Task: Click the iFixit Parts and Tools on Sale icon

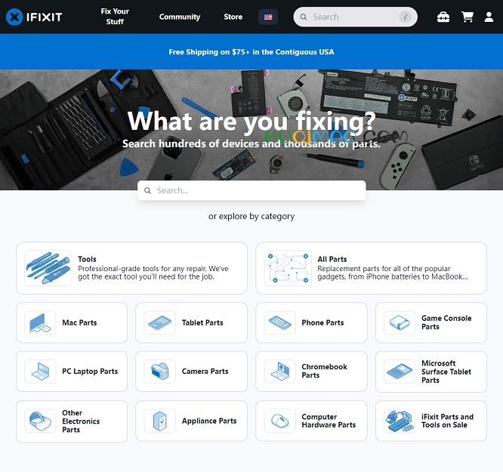Action: click(400, 421)
